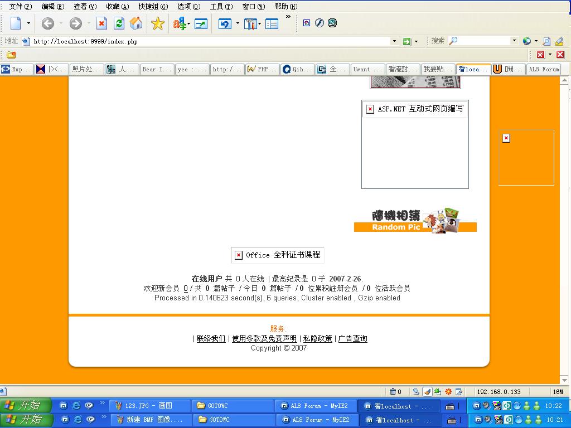Go forward with the Forward arrow
Screen dimensions: 571x428
point(76,23)
